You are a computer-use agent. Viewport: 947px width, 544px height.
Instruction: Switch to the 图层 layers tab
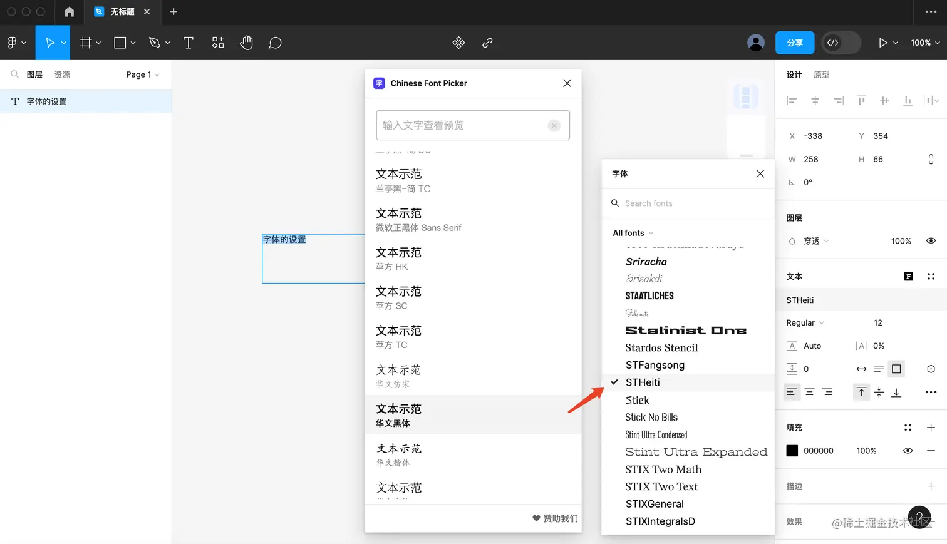34,74
